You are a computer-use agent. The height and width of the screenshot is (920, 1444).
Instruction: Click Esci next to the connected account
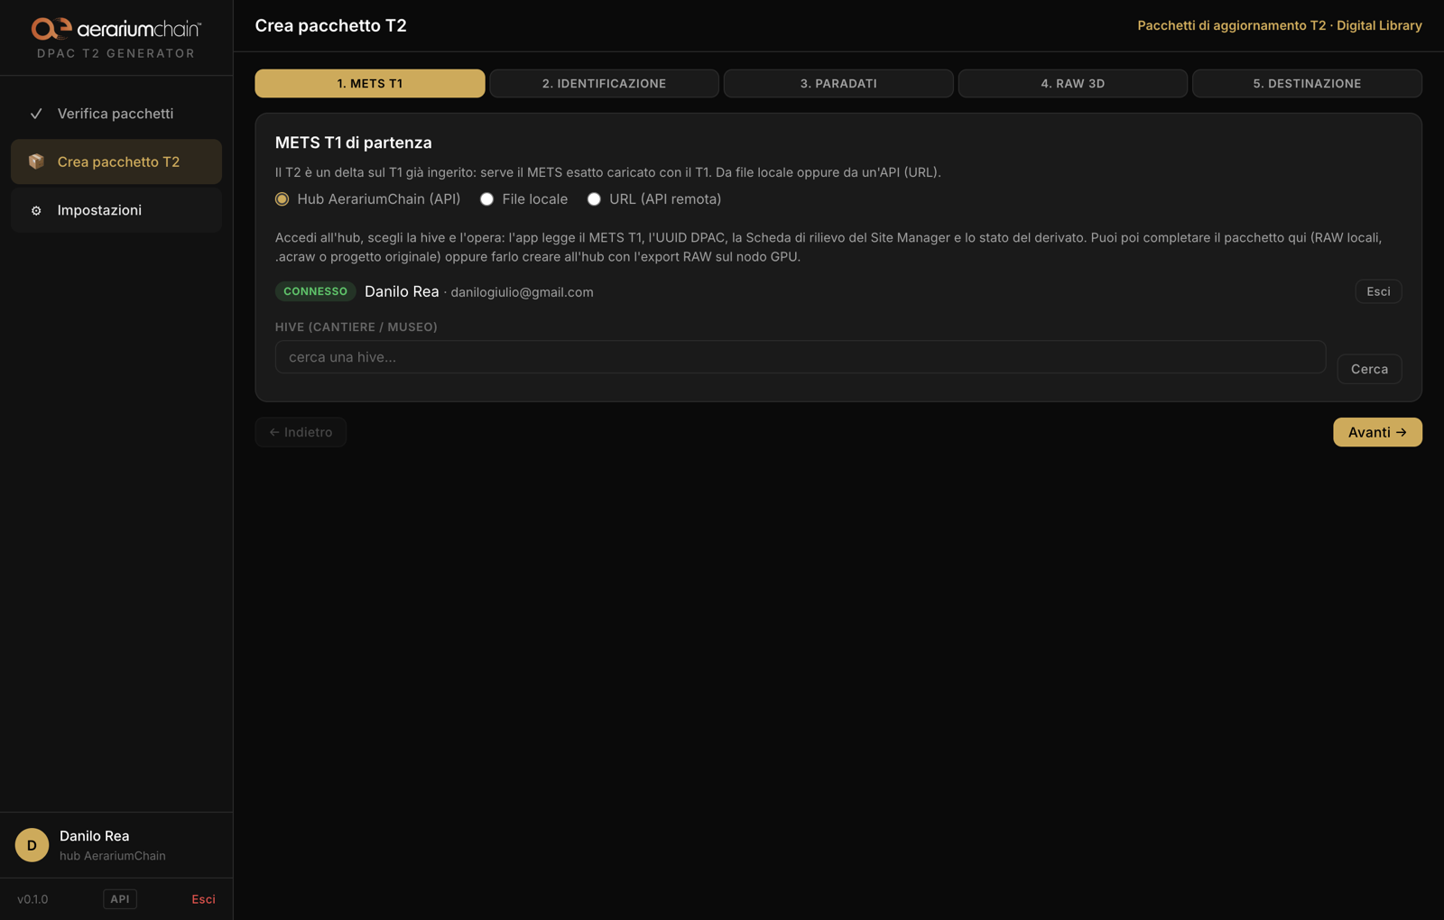[1378, 291]
